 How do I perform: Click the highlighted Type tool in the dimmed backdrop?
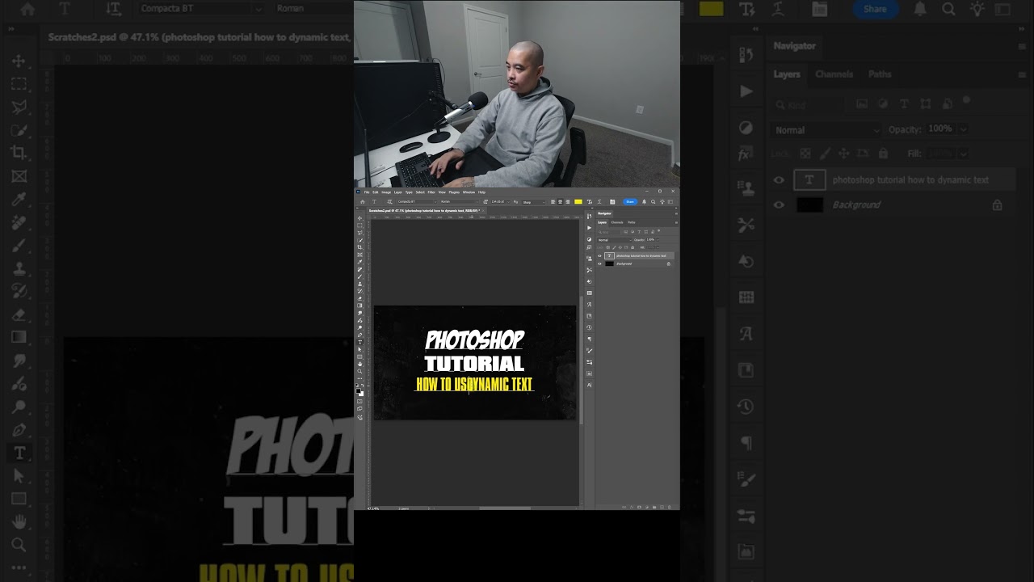[x=19, y=453]
